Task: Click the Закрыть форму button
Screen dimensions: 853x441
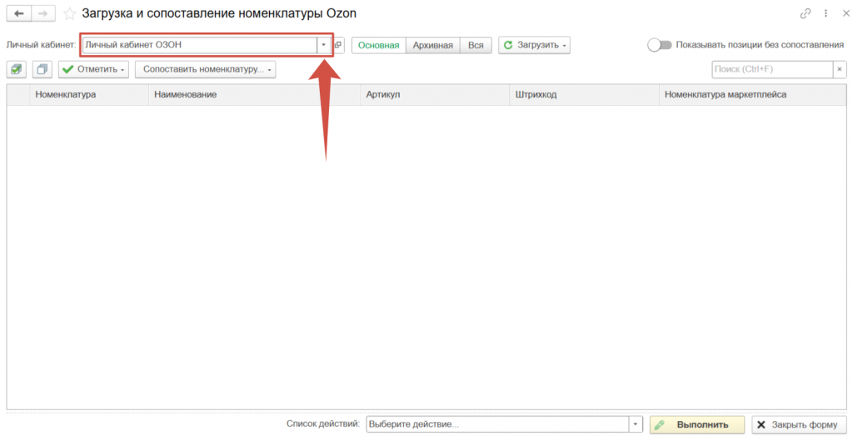Action: coord(797,425)
